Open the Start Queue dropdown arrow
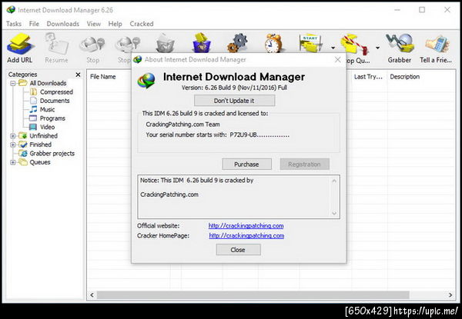This screenshot has height=319, width=462. pyautogui.click(x=333, y=48)
